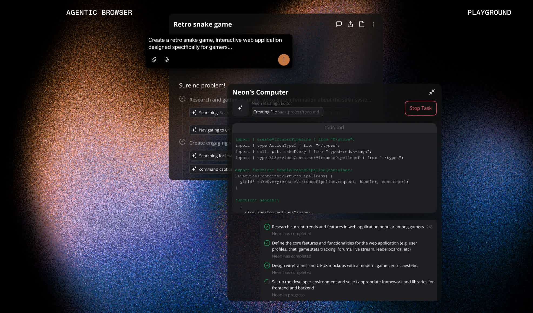Toggle circle for Set up developer environment task
The width and height of the screenshot is (533, 313).
pyautogui.click(x=267, y=282)
